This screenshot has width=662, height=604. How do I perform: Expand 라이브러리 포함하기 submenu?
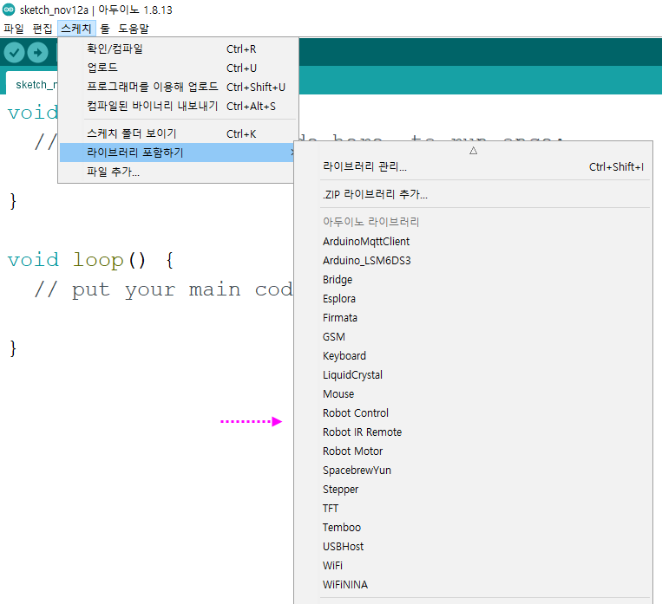[177, 153]
